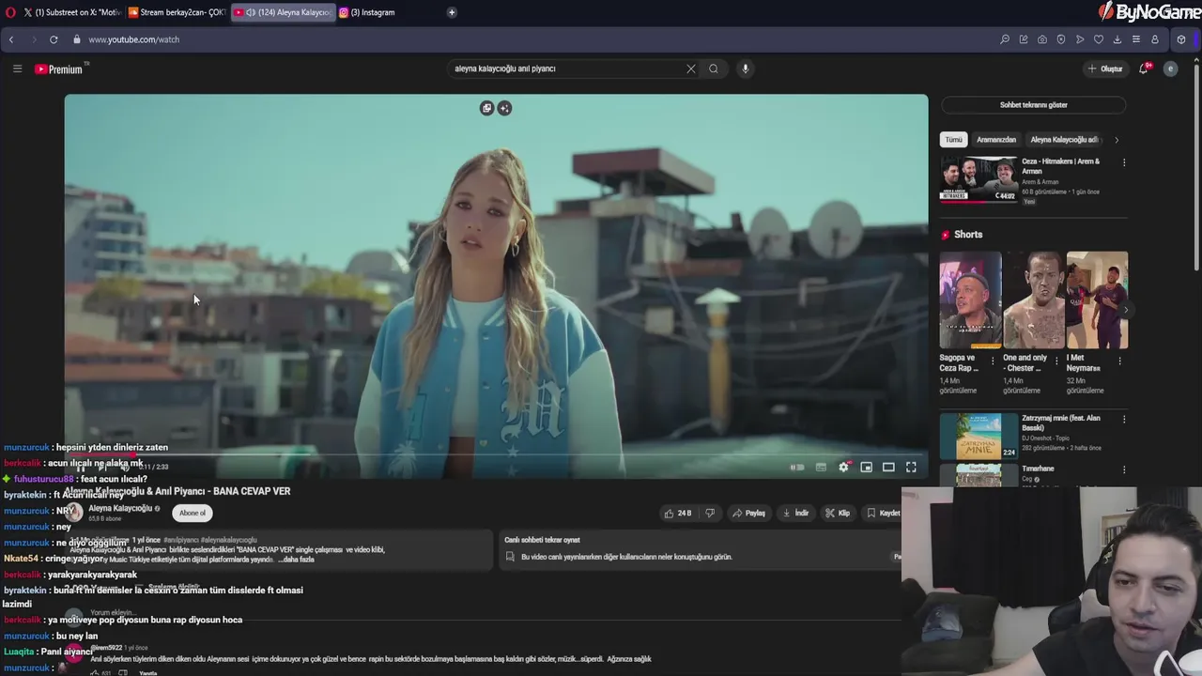
Task: Go to YouTube Premium home logo
Action: pos(61,69)
